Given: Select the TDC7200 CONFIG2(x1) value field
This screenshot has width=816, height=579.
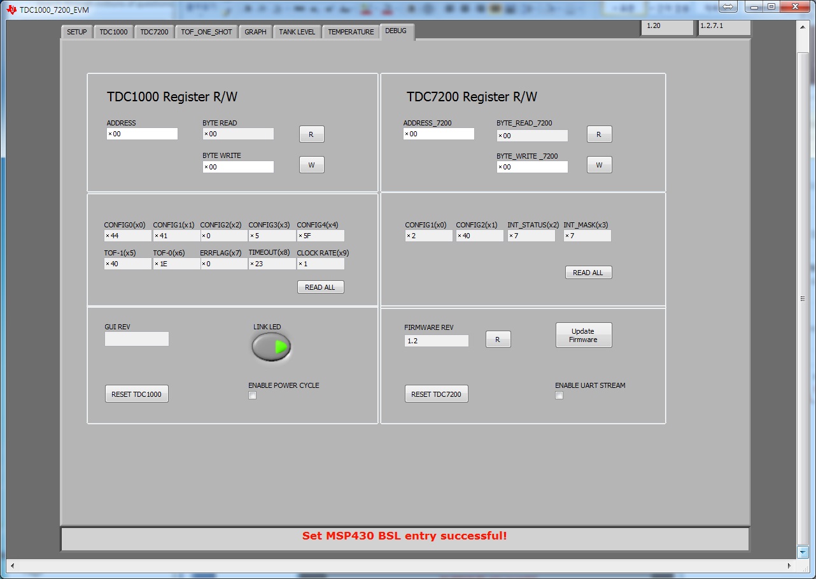Looking at the screenshot, I should coord(479,236).
